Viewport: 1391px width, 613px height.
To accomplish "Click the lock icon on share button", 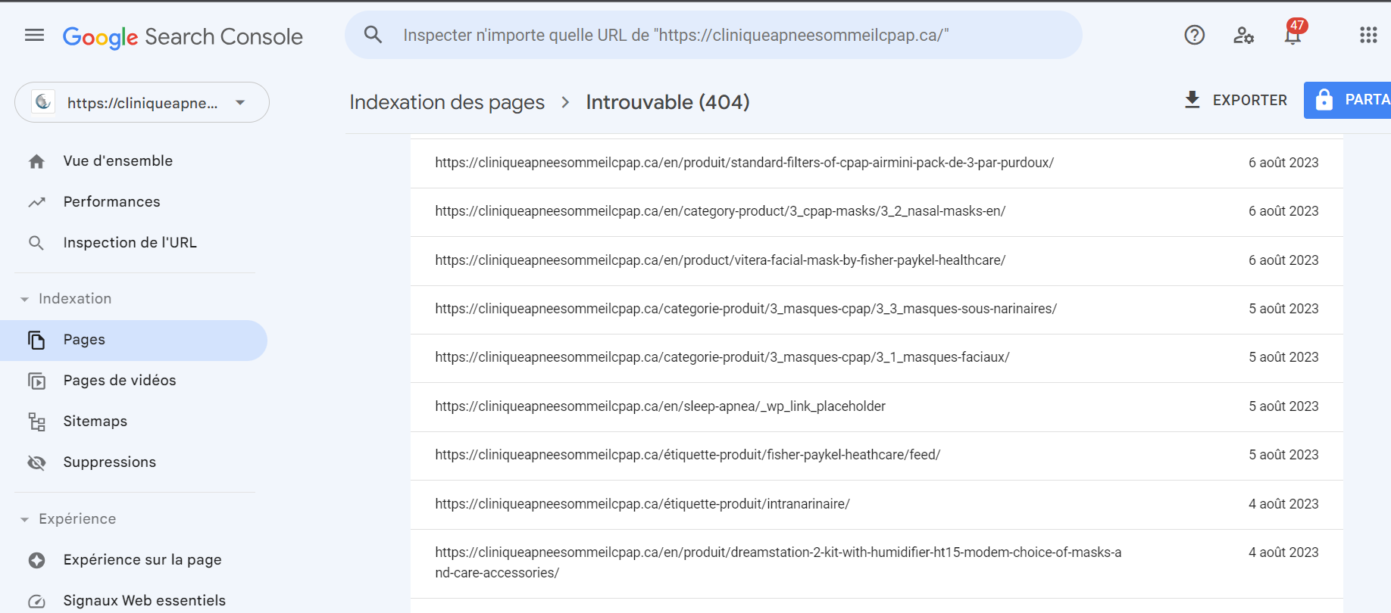I will point(1324,100).
